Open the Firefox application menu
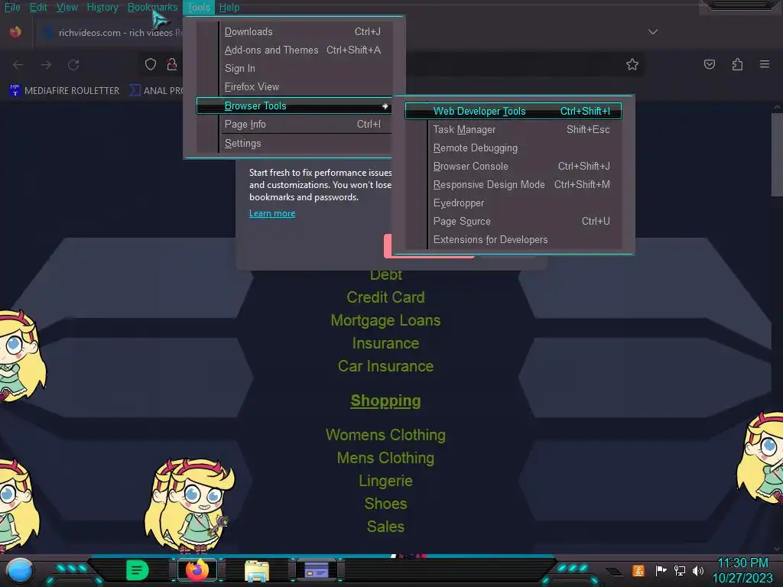This screenshot has height=587, width=783. [x=765, y=64]
